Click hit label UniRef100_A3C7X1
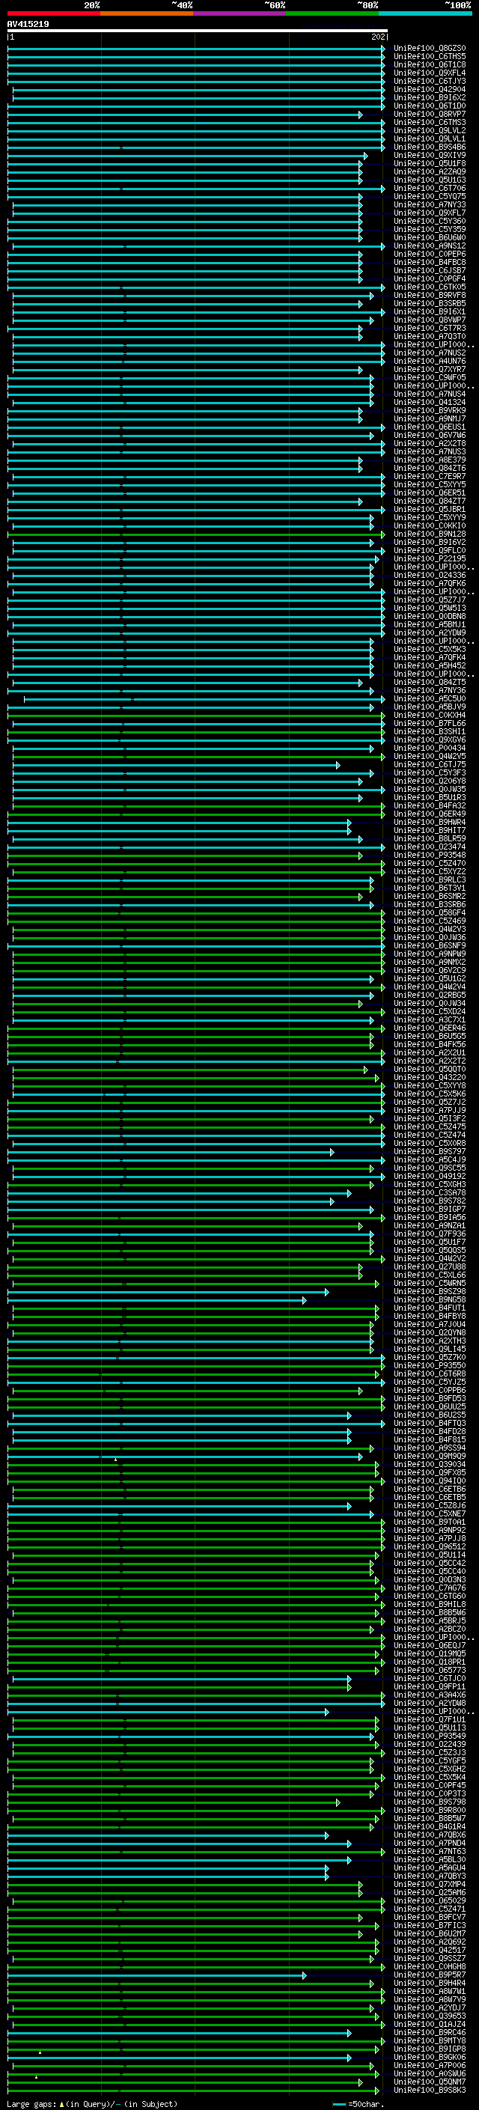The width and height of the screenshot is (479, 2110). (430, 1019)
